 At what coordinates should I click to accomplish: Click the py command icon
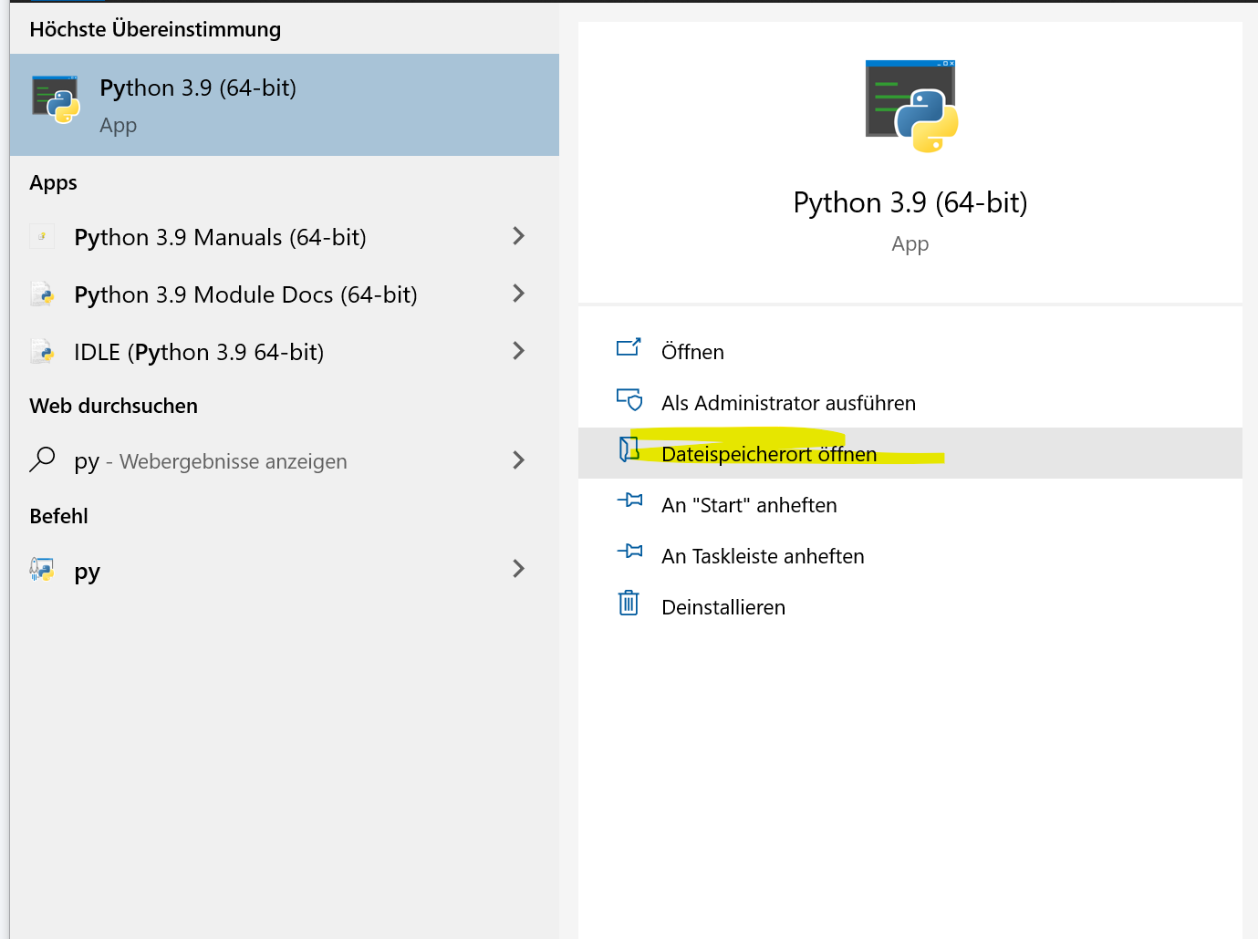point(42,571)
